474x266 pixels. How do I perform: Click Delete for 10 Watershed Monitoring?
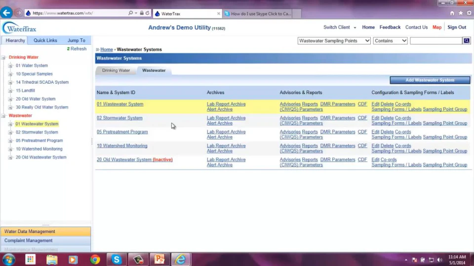(387, 146)
